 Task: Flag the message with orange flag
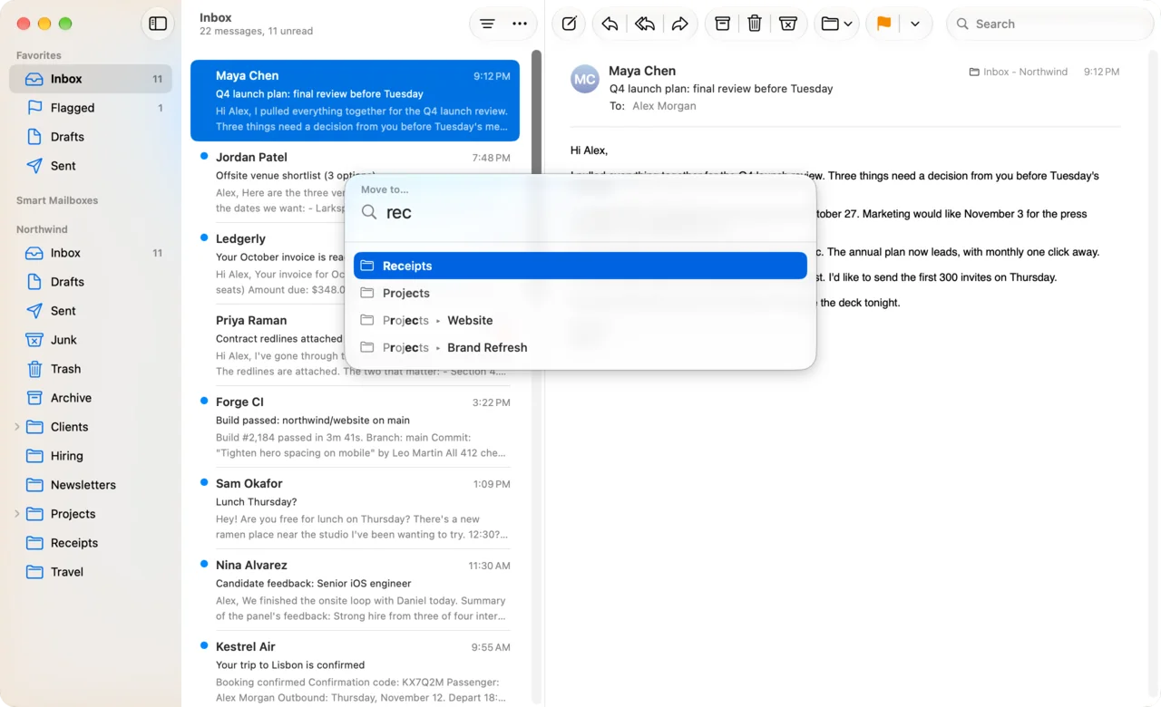coord(883,24)
